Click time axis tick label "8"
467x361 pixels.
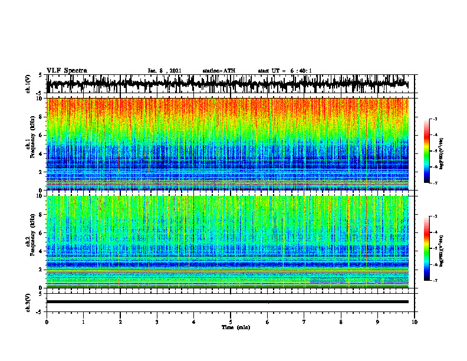[x=341, y=322]
